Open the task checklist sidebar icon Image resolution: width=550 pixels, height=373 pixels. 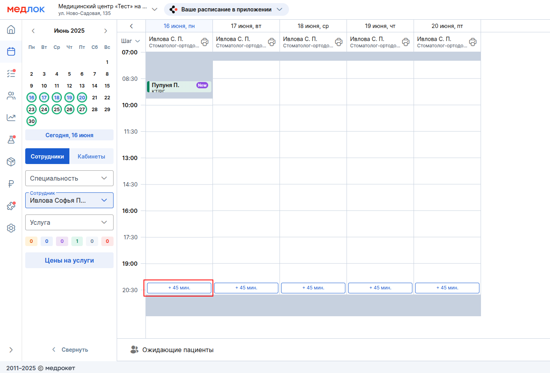click(x=11, y=73)
